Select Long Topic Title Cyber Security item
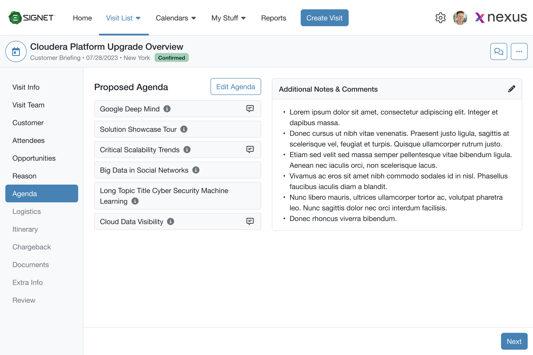The image size is (533, 355). point(178,196)
